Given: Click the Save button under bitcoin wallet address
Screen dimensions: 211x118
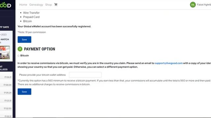Looking at the screenshot, I should tap(24, 92).
